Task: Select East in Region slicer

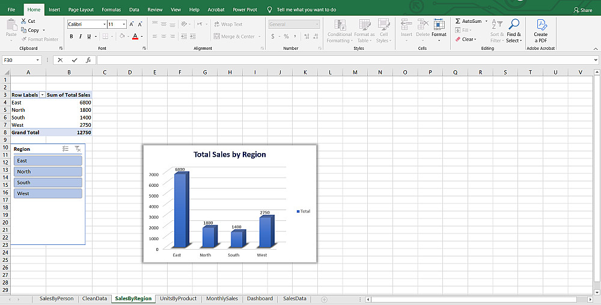Action: tap(47, 161)
